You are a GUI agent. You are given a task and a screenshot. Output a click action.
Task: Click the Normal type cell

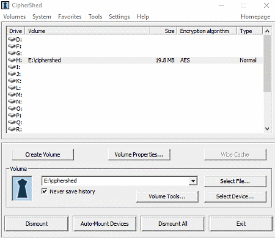coord(248,60)
